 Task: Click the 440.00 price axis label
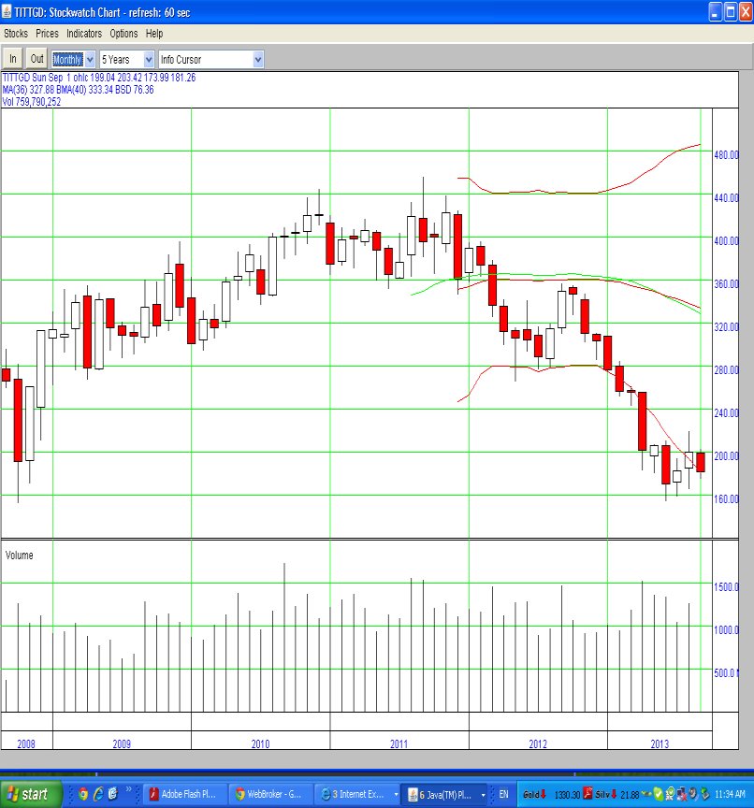(726, 197)
